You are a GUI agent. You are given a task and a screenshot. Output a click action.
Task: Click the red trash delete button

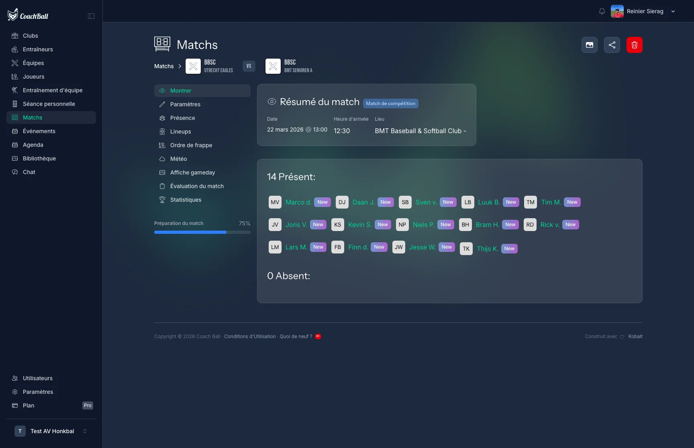pyautogui.click(x=634, y=45)
